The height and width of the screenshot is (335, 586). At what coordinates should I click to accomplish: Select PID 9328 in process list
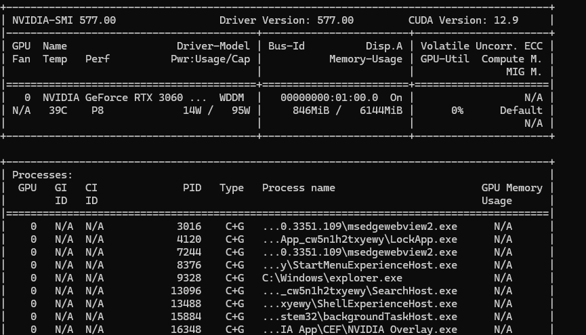click(x=189, y=278)
